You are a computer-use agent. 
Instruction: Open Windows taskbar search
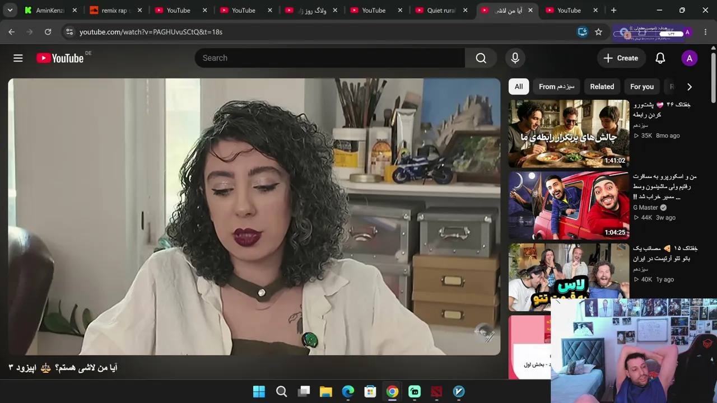pos(281,392)
